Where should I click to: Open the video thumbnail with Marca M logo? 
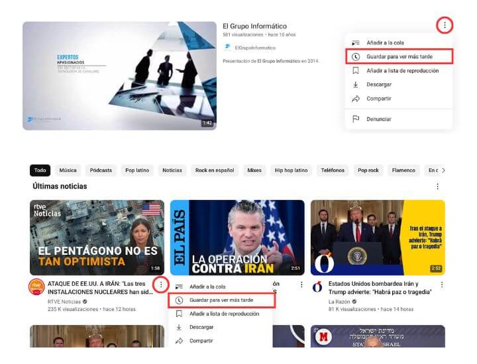pyautogui.click(x=378, y=336)
